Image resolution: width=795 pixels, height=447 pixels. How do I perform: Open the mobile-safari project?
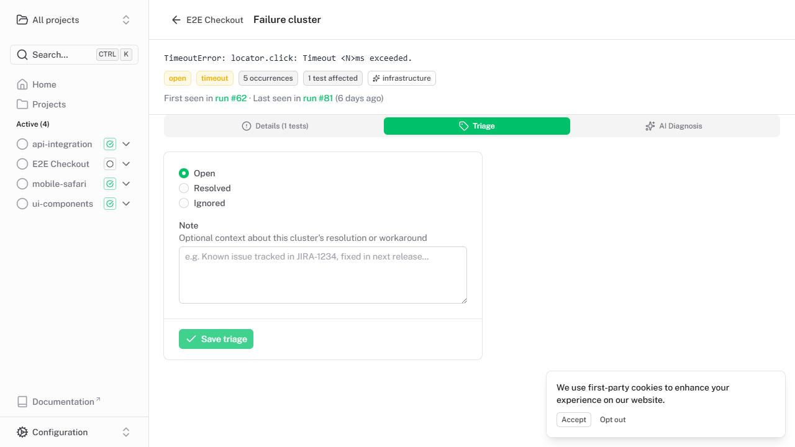(x=59, y=184)
